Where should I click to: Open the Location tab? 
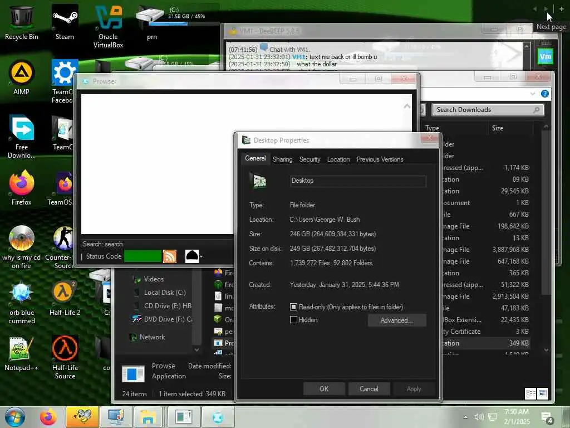tap(338, 159)
